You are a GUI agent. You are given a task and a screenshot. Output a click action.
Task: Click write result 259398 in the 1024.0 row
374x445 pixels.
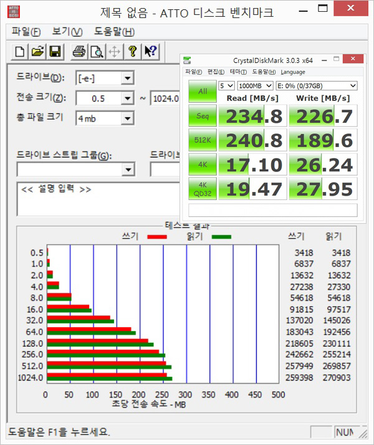[x=299, y=378]
